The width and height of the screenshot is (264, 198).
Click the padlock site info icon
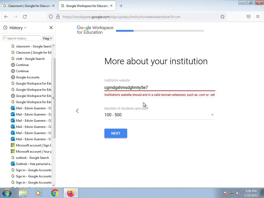click(58, 16)
